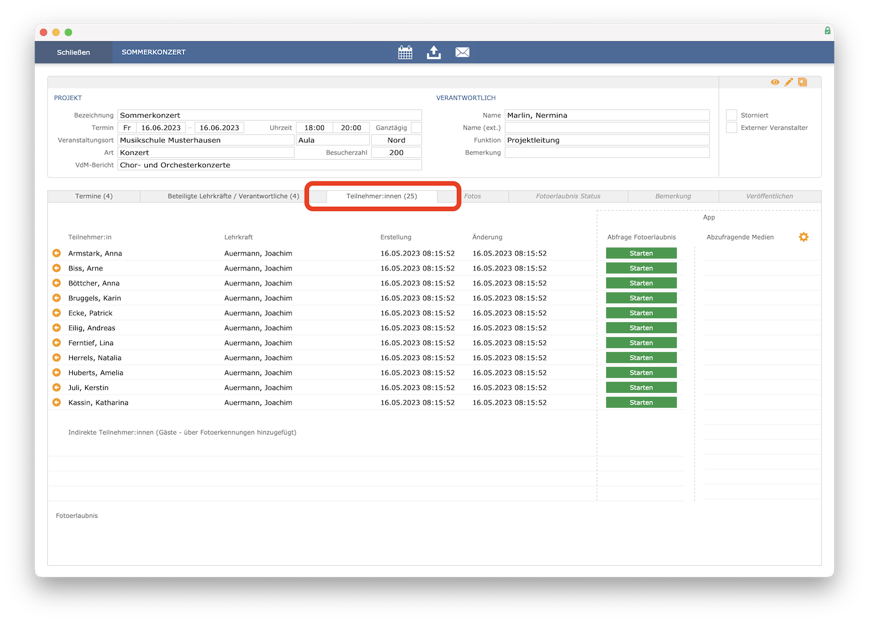Click Starten for Böttcher, Anna
Screen dimensions: 869x623
[641, 283]
